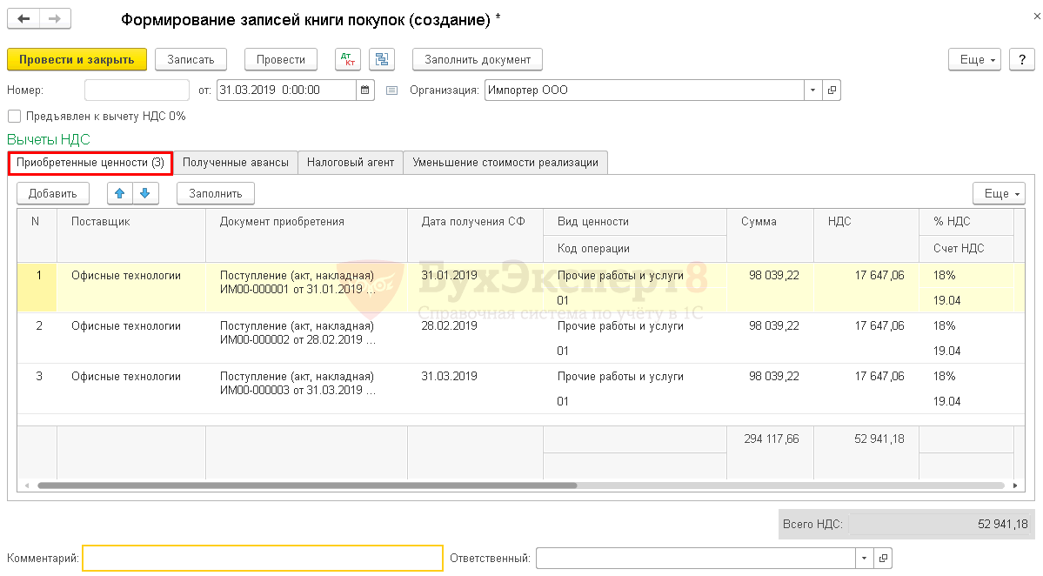Screen dimensions: 1043x576
Task: Switch to the Полученные авансы tab
Action: pos(236,162)
